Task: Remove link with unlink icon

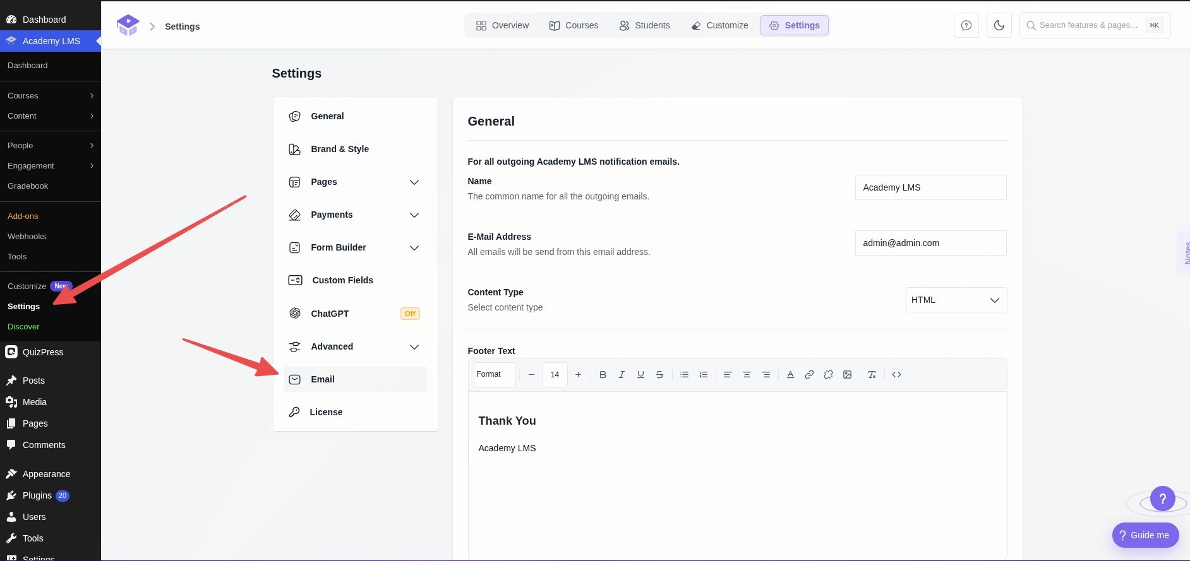Action: (828, 375)
